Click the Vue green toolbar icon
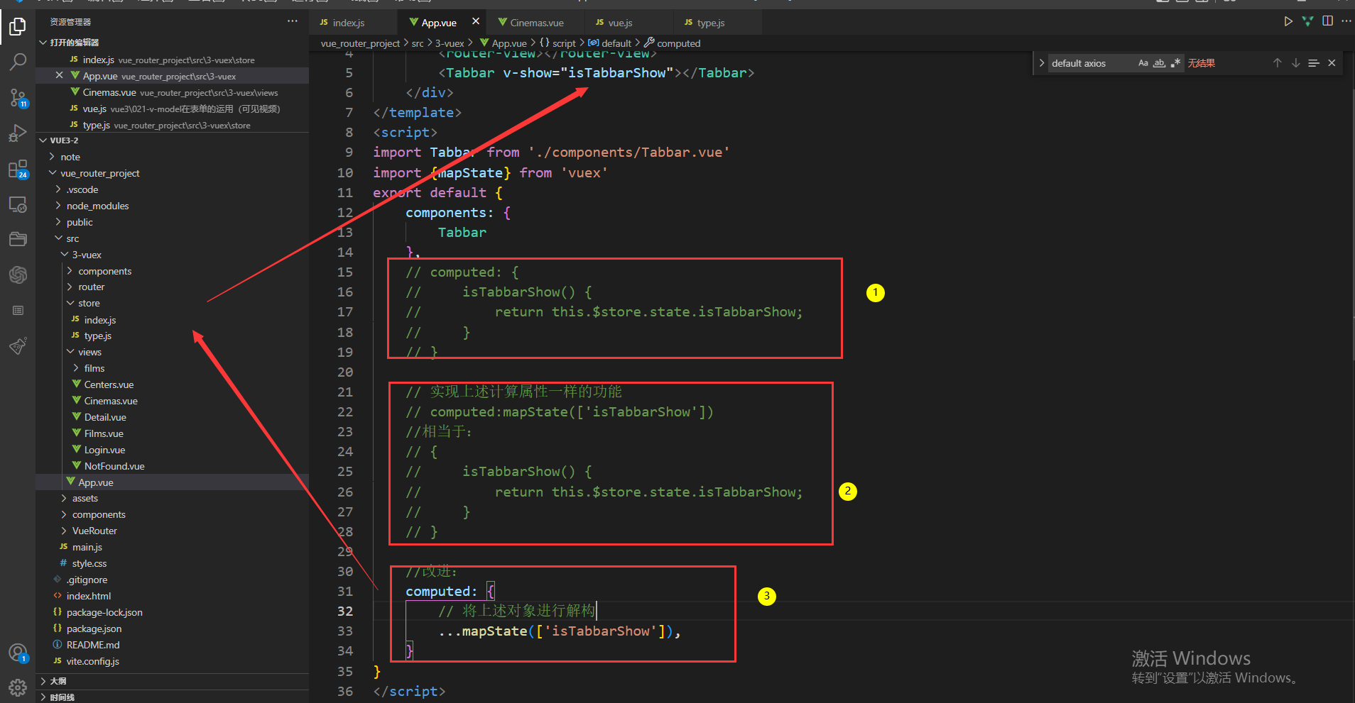 tap(1307, 21)
